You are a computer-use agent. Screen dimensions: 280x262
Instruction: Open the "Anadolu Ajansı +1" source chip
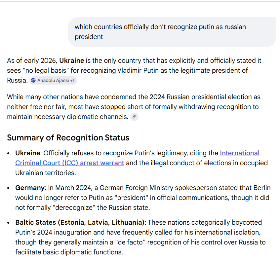53,81
